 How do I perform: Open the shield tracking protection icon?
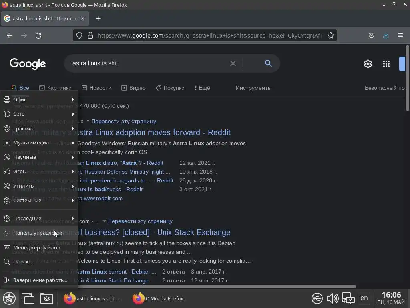pyautogui.click(x=79, y=35)
